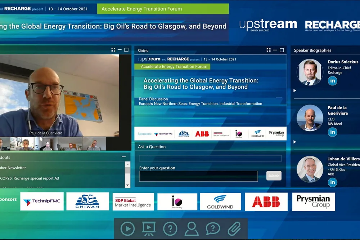Click the Handouts list scrollbar down arrow

click(127, 185)
